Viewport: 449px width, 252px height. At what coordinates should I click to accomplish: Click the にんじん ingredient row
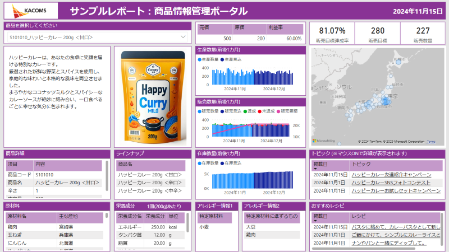(x=54, y=243)
